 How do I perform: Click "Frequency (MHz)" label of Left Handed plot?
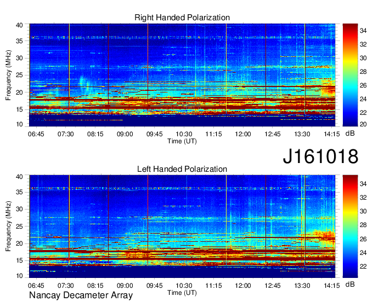coord(8,226)
